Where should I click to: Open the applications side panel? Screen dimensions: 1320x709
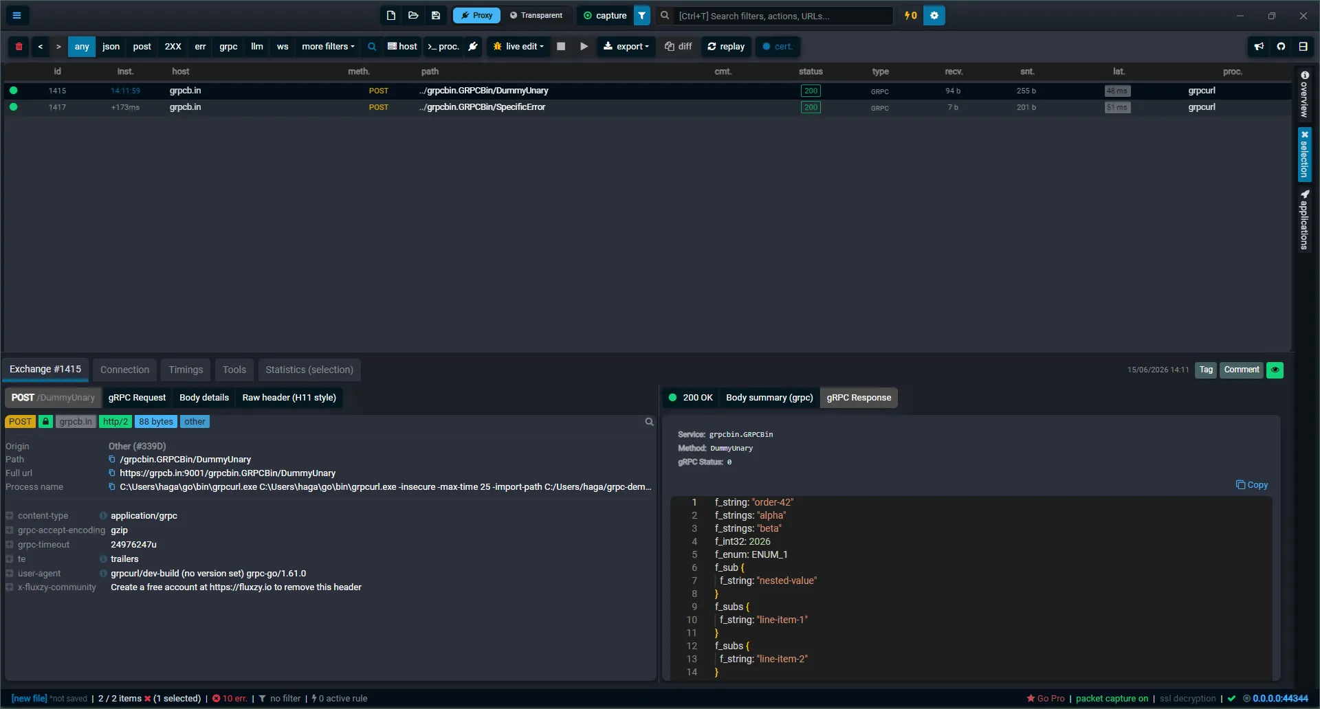[1304, 220]
